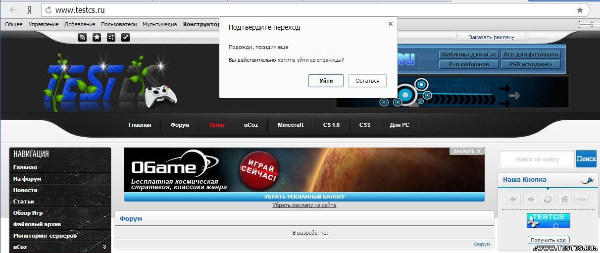
Task: Stay on page with Остаться button
Action: pyautogui.click(x=367, y=81)
